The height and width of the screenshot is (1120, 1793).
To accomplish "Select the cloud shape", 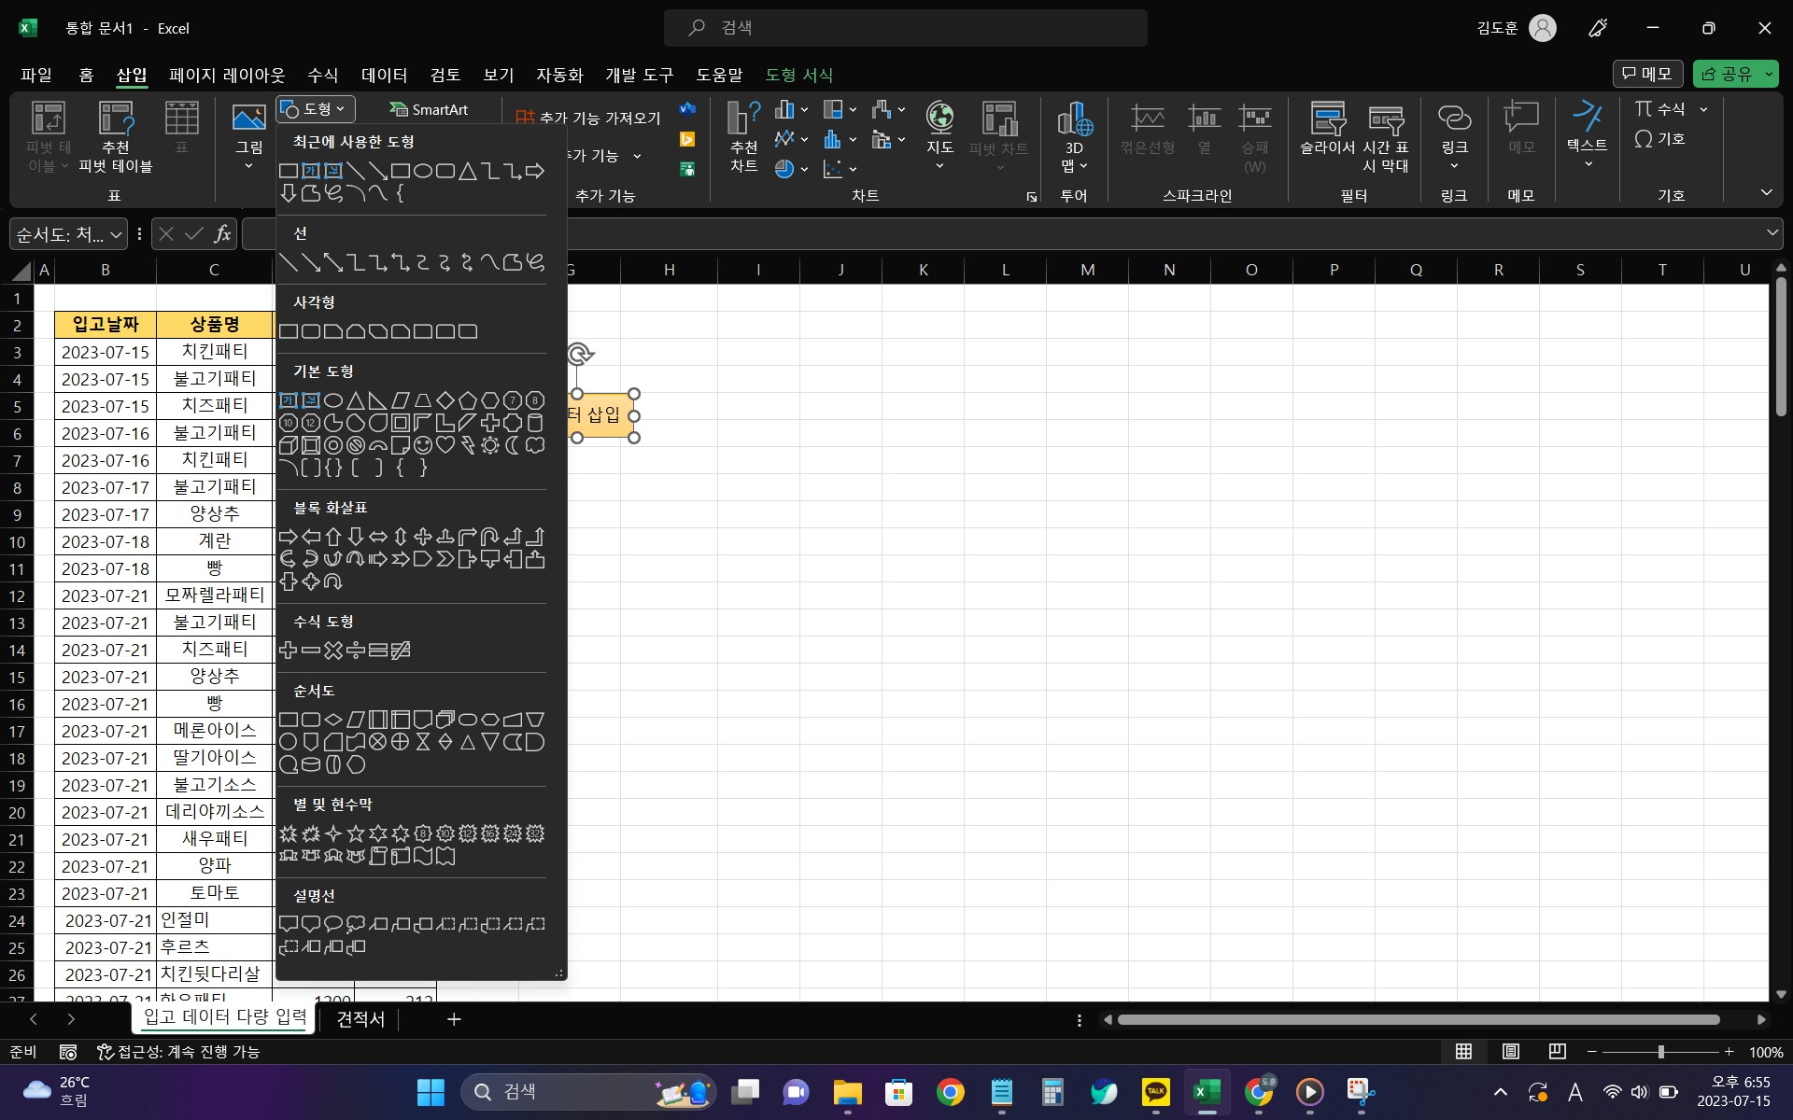I will tap(535, 445).
